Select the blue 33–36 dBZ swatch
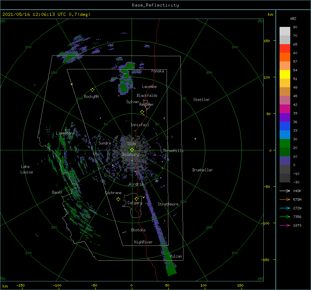 [285, 126]
